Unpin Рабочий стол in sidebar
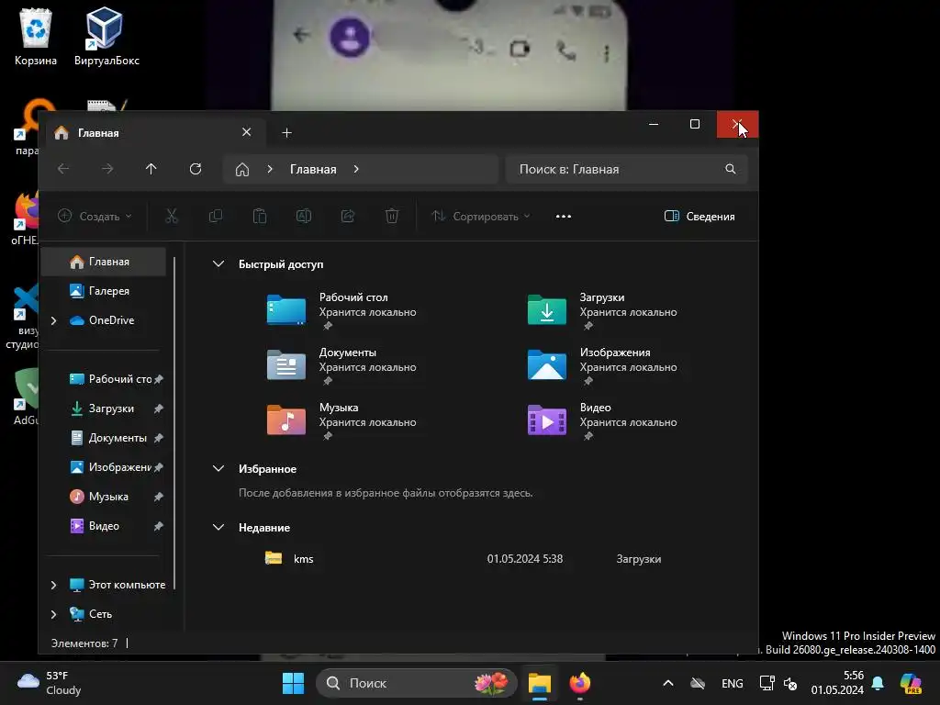940x705 pixels. coord(158,379)
